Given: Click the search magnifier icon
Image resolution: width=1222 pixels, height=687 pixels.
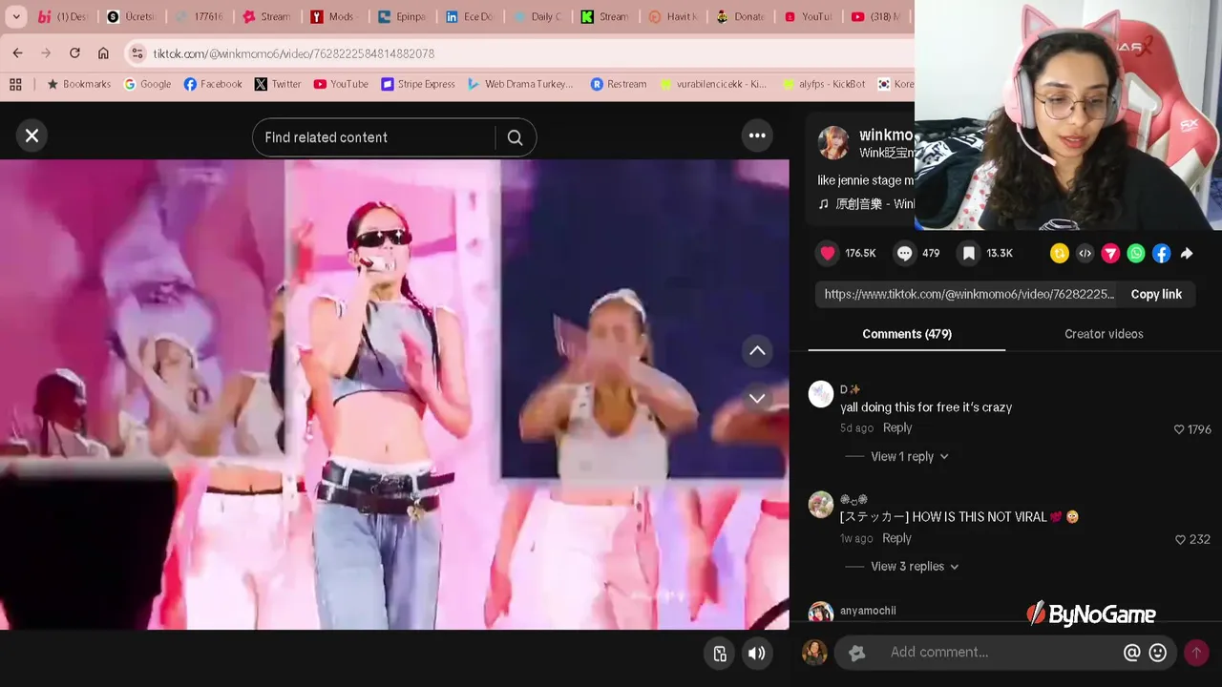Looking at the screenshot, I should pos(515,137).
